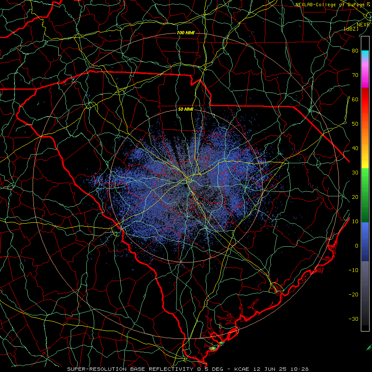Click the 50 dBZ scale value
The height and width of the screenshot is (372, 372).
pos(355,124)
